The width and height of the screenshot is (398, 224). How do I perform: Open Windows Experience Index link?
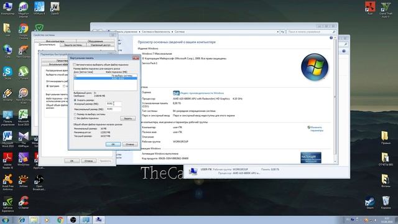[202, 93]
